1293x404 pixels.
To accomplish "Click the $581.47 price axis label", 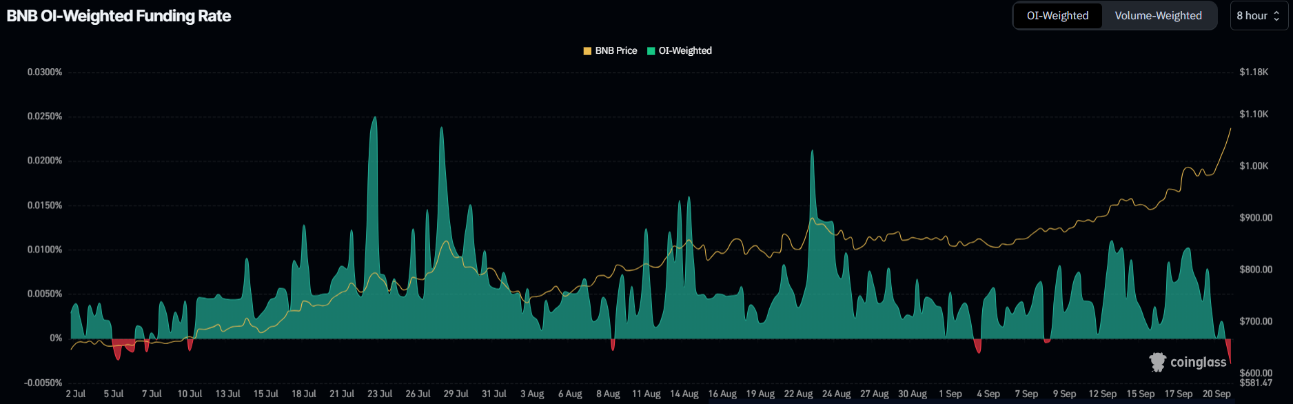I will click(1256, 383).
